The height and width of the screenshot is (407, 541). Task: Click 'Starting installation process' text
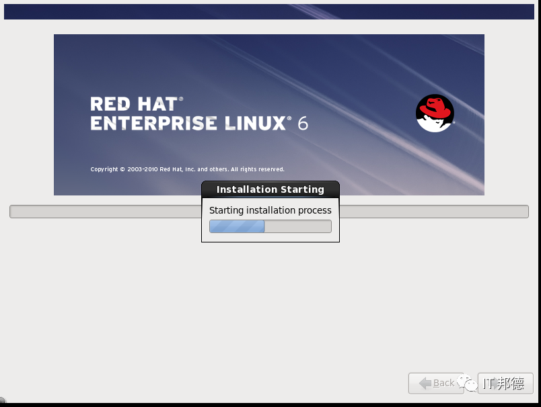(270, 210)
